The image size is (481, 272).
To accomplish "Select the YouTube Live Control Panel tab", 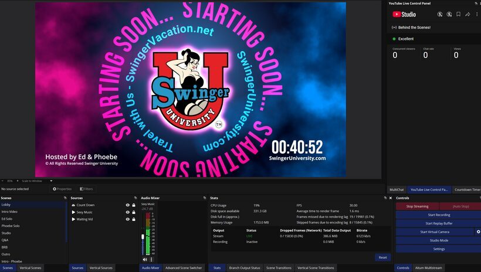I will (429, 189).
